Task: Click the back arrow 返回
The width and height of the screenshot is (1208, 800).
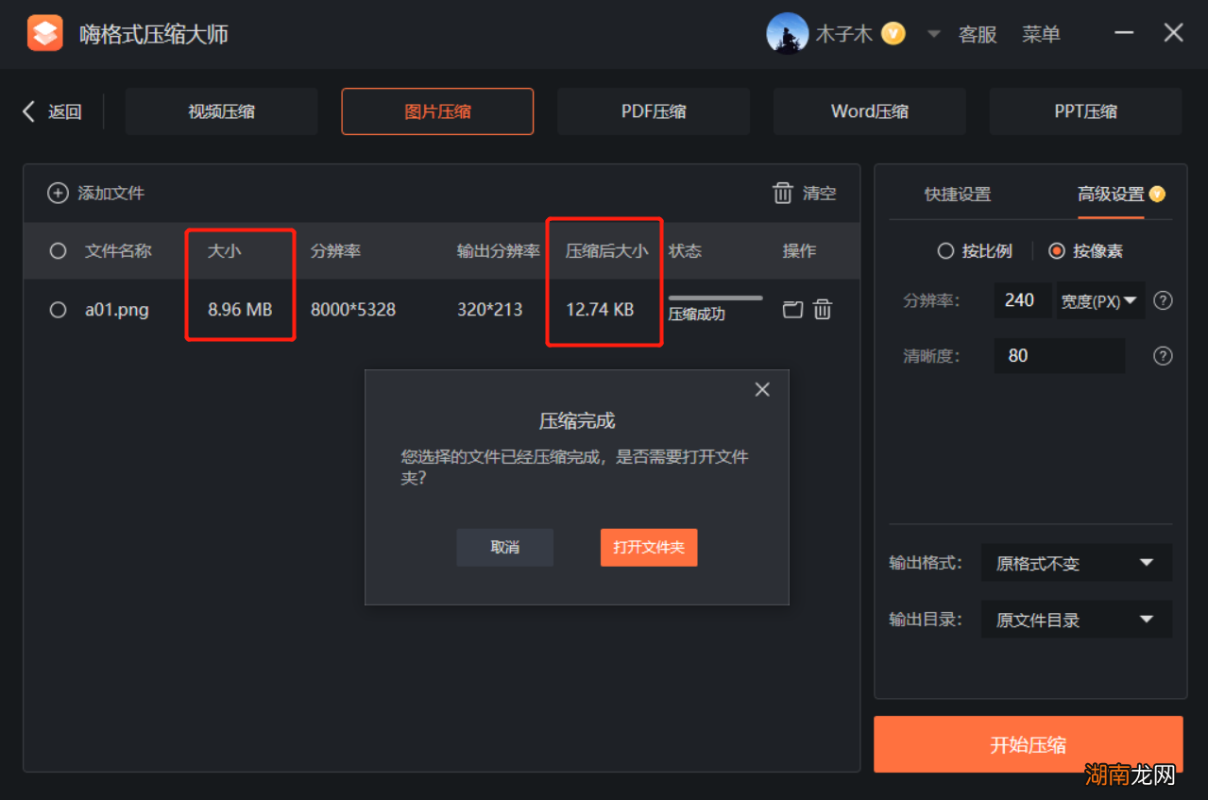Action: click(x=28, y=111)
